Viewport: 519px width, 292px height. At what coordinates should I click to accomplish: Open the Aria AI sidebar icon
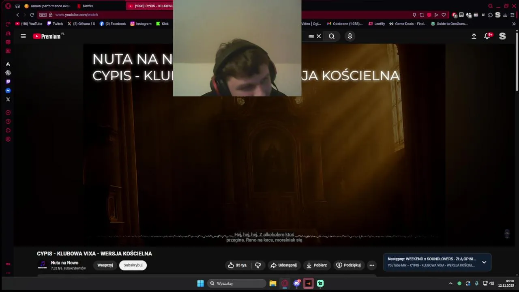click(x=8, y=64)
